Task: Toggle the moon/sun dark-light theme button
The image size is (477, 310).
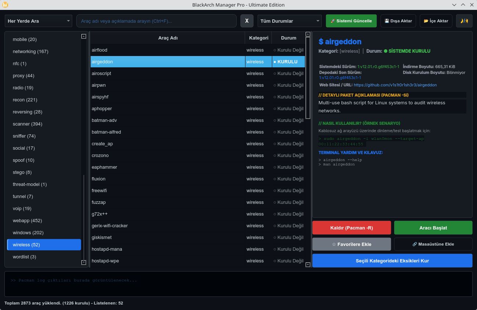Action: tap(464, 21)
